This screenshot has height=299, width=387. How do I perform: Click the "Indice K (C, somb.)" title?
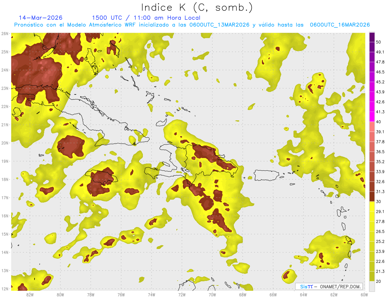tap(197, 7)
